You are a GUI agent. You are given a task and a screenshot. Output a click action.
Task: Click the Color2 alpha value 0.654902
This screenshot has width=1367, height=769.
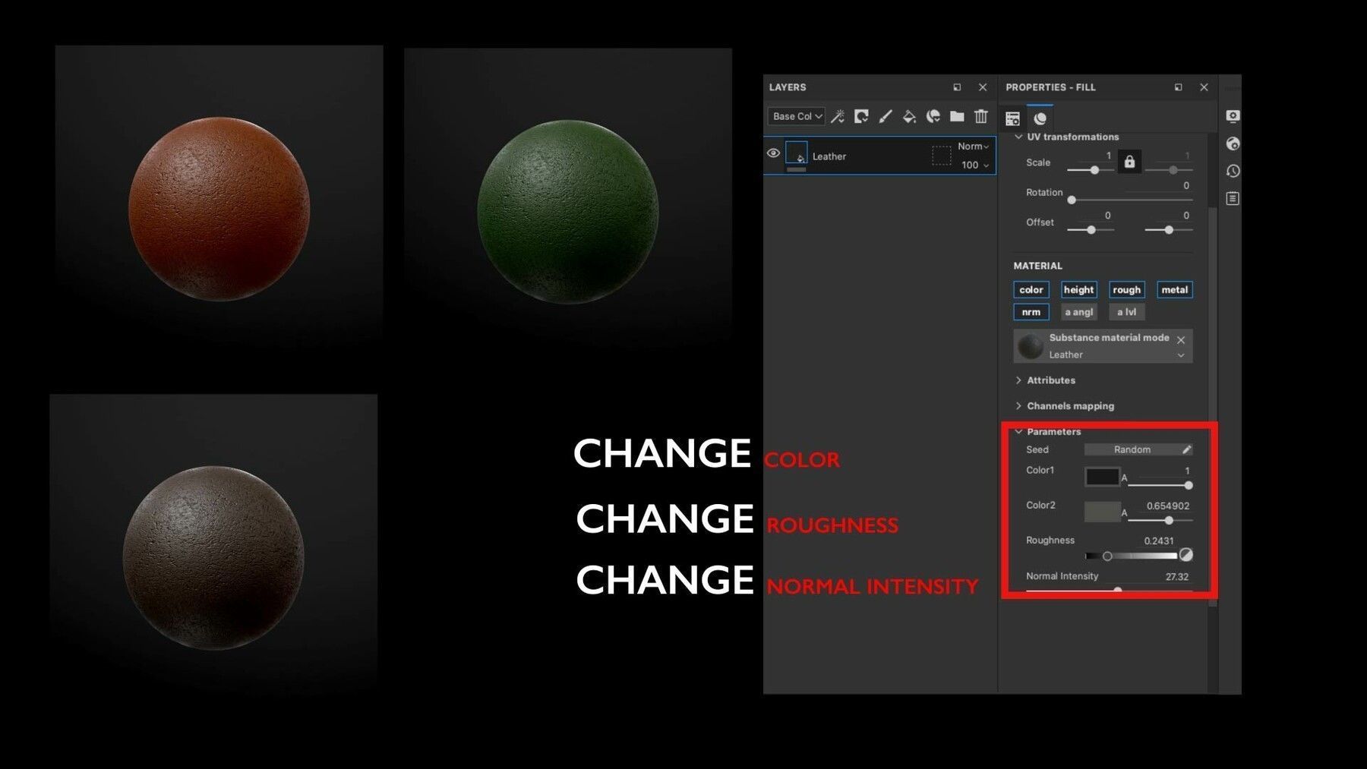pos(1168,506)
